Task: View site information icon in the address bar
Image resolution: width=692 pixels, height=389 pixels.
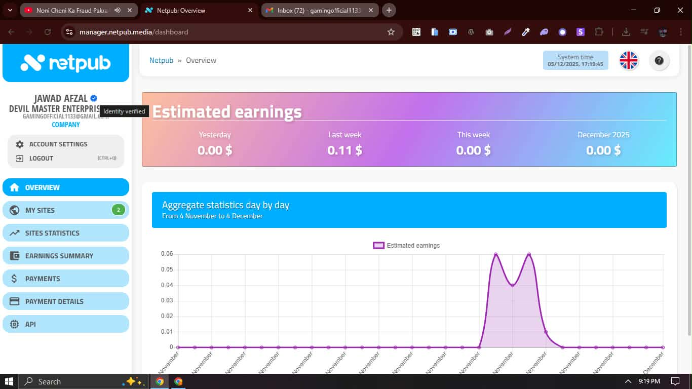Action: pos(70,32)
